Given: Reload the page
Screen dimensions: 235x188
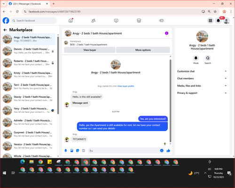Looking at the screenshot, I should coord(17,12).
